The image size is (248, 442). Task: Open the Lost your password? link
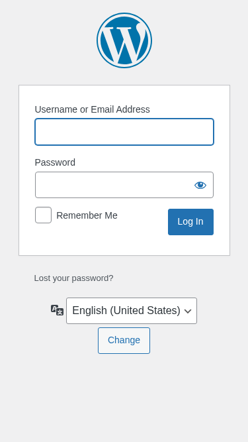pos(73,278)
